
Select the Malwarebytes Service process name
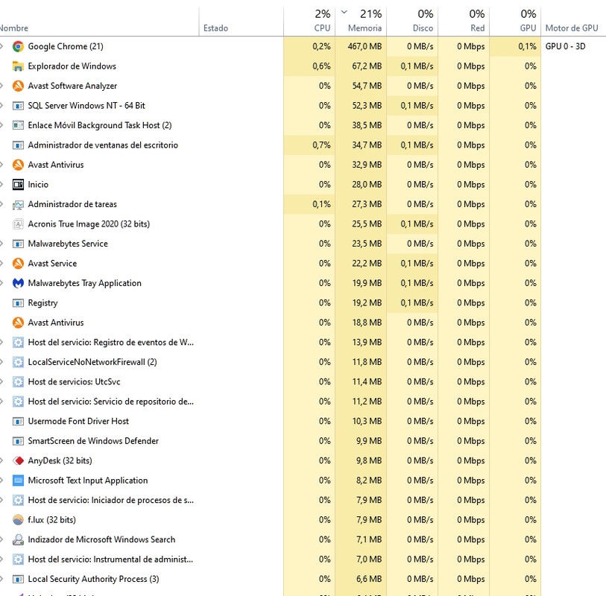[x=68, y=244]
